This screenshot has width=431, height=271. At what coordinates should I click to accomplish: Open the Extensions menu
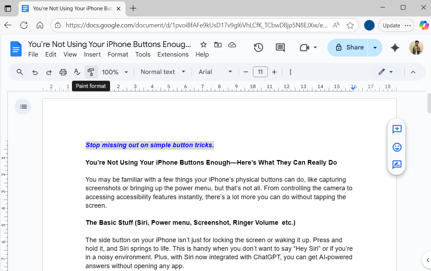pyautogui.click(x=173, y=54)
